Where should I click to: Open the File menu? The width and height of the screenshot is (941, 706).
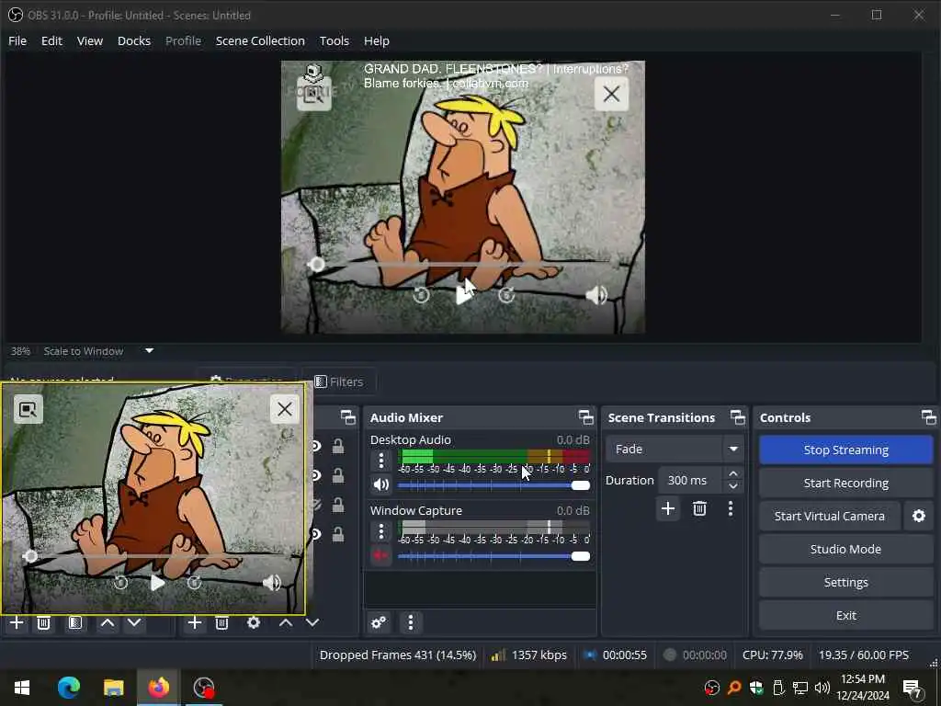click(x=17, y=40)
